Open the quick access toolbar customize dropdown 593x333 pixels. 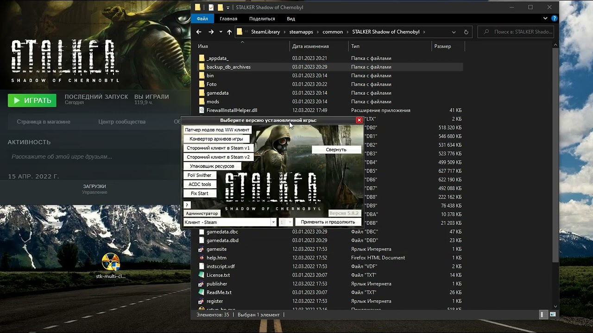click(x=228, y=8)
